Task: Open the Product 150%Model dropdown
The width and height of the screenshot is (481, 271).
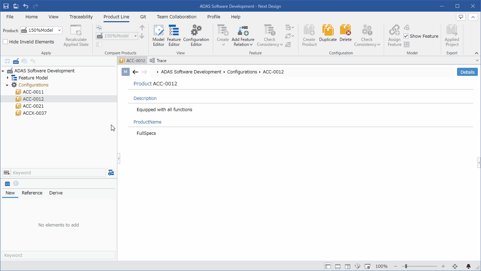Action: (41, 30)
